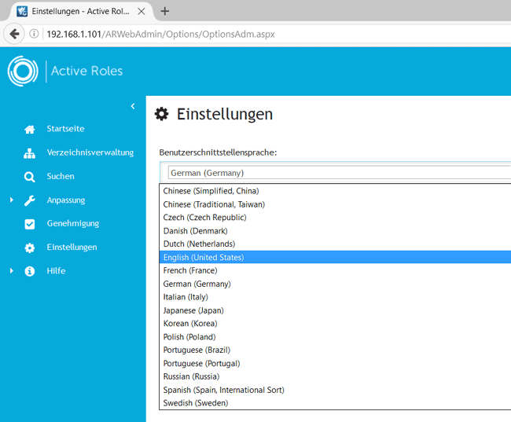Click the Einstellungen gear icon in sidebar

pos(30,248)
